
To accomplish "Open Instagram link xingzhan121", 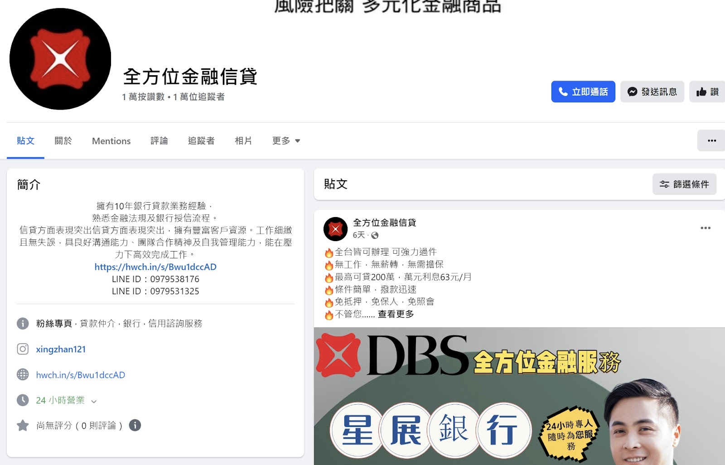I will pos(61,349).
